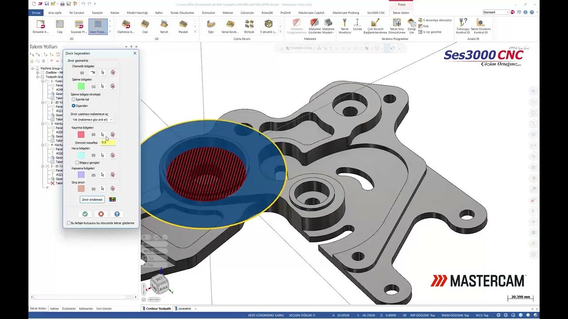Image resolution: width=568 pixels, height=319 pixels.
Task: Switch to the Katılar bottom panel tab
Action: pyautogui.click(x=55, y=308)
